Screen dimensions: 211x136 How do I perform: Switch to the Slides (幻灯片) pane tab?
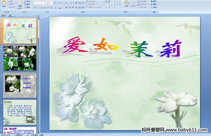tap(4, 16)
